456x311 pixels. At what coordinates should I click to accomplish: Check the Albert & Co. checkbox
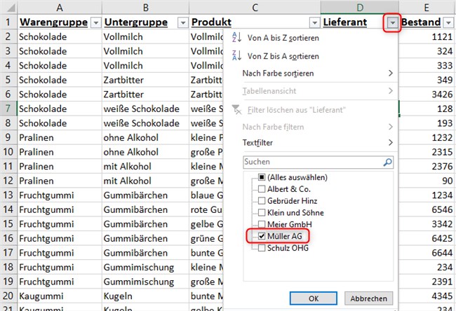(x=262, y=188)
